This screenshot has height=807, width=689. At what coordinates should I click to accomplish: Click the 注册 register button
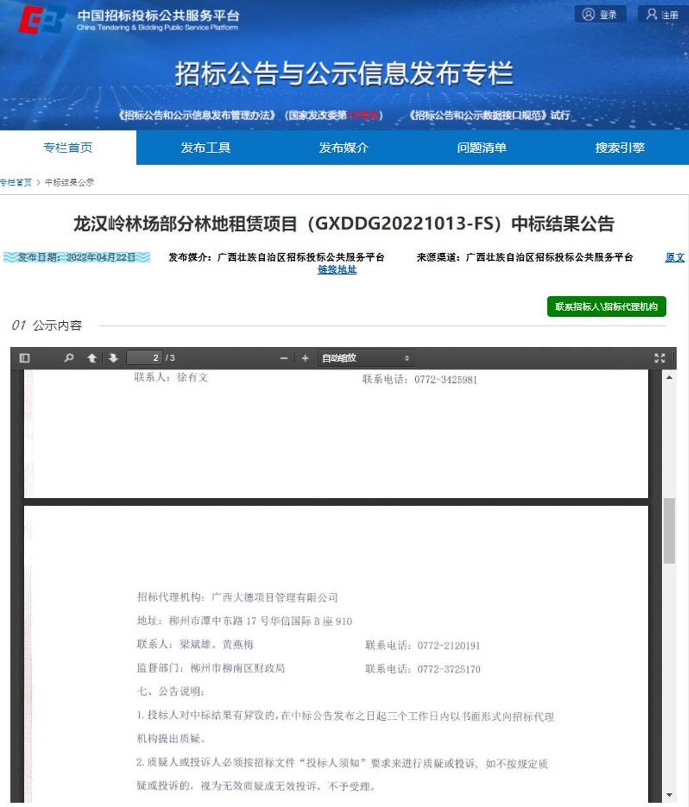(662, 15)
